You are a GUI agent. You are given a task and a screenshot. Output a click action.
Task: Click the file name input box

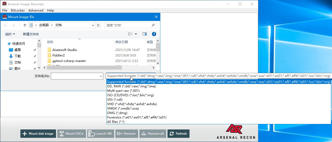point(75,76)
